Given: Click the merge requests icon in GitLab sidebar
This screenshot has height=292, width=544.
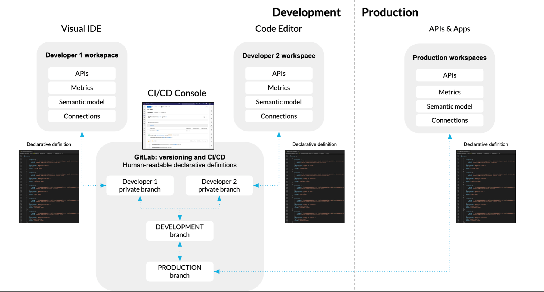Looking at the screenshot, I should pyautogui.click(x=144, y=116).
